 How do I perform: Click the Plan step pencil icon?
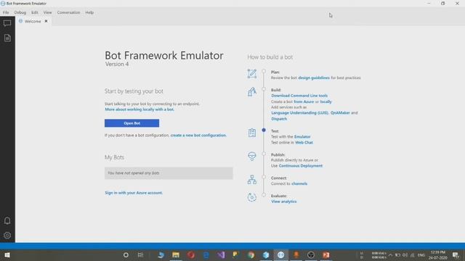point(252,73)
